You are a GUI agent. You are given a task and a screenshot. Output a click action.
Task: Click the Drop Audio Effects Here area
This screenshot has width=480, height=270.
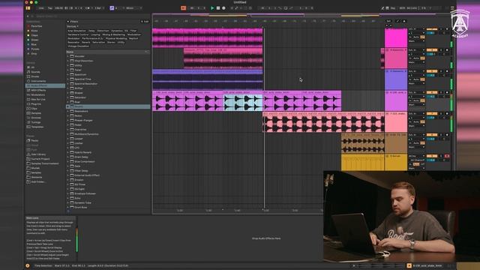pos(266,238)
